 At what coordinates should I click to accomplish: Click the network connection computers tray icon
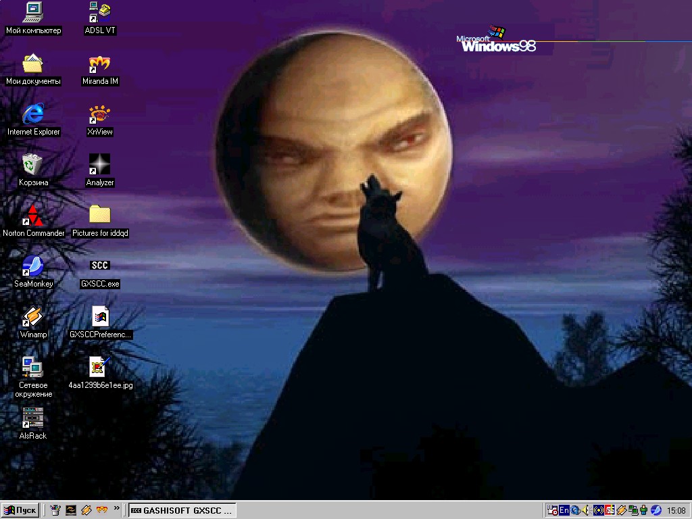click(x=633, y=511)
